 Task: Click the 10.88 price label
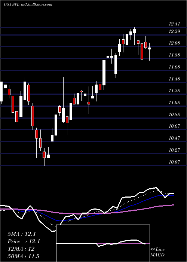coord(174,115)
